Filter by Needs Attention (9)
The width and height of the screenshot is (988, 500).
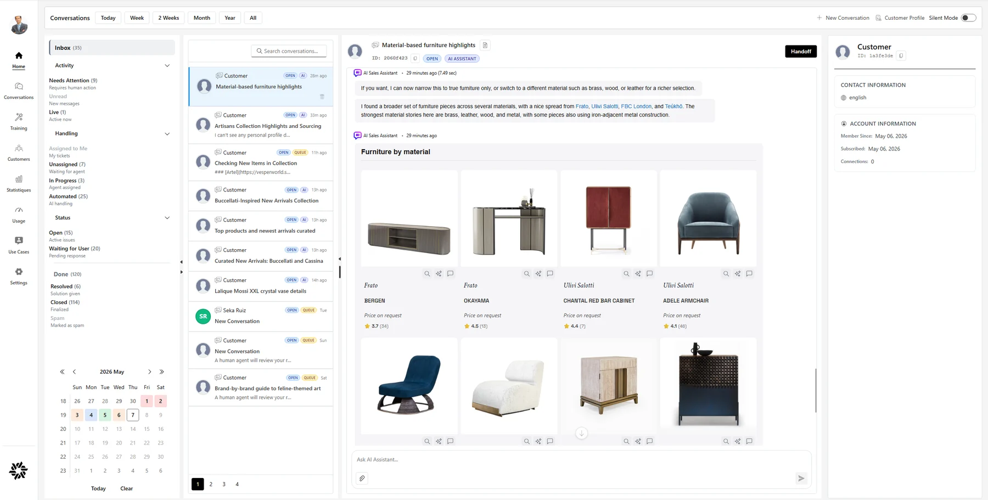click(x=73, y=80)
